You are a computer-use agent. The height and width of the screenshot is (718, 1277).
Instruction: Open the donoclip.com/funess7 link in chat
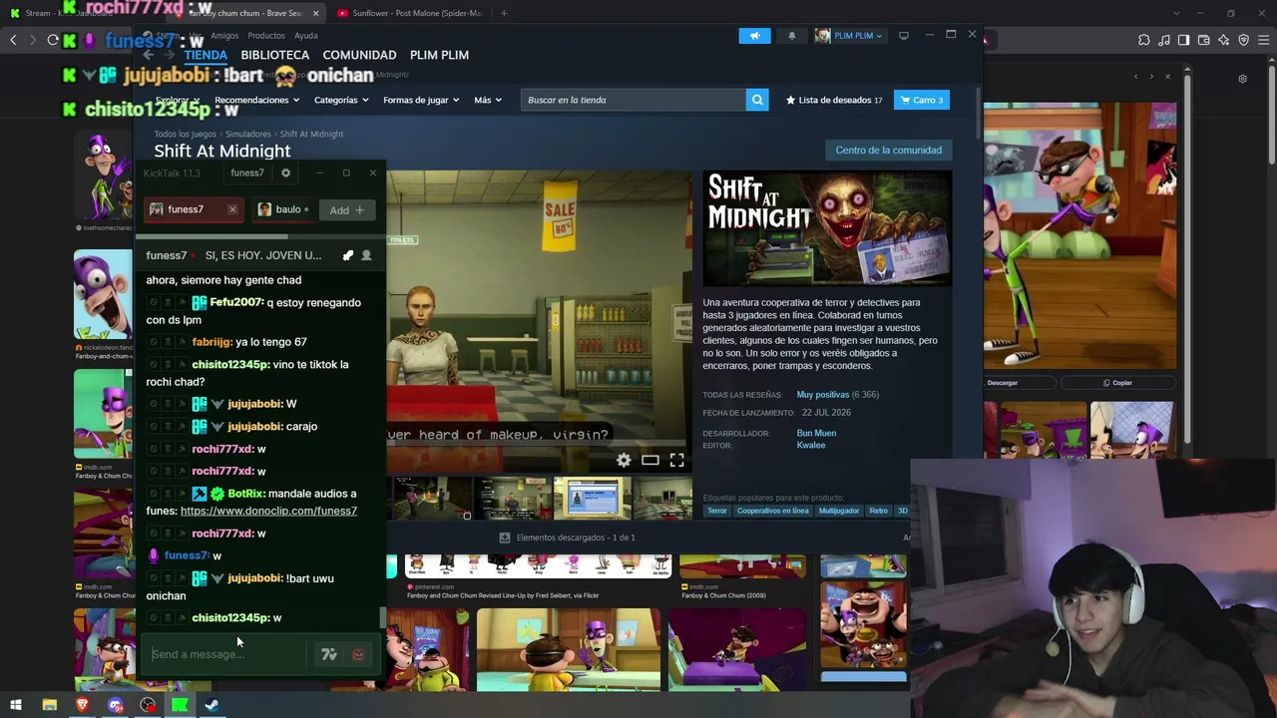coord(268,511)
